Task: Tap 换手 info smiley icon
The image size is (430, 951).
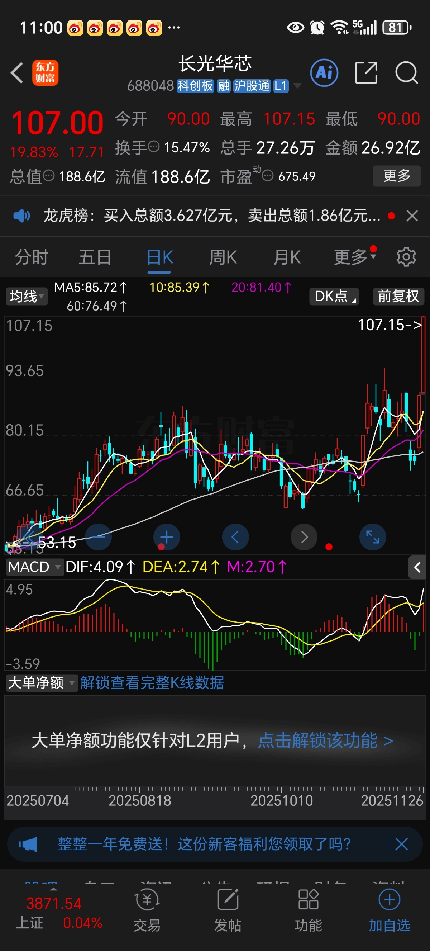Action: point(154,147)
